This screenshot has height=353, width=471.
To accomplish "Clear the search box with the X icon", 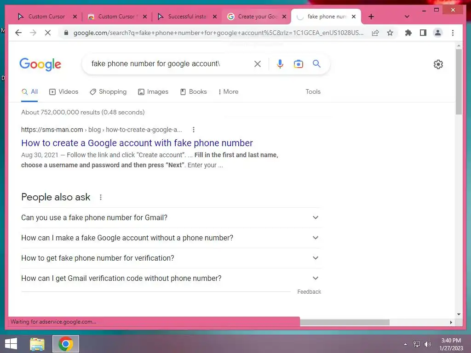I will click(258, 63).
